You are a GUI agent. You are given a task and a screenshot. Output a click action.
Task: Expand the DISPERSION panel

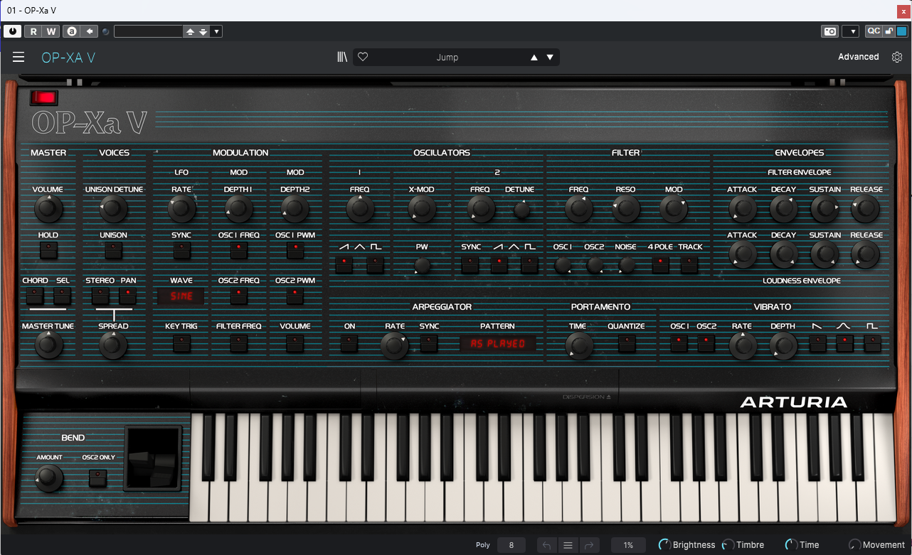586,397
